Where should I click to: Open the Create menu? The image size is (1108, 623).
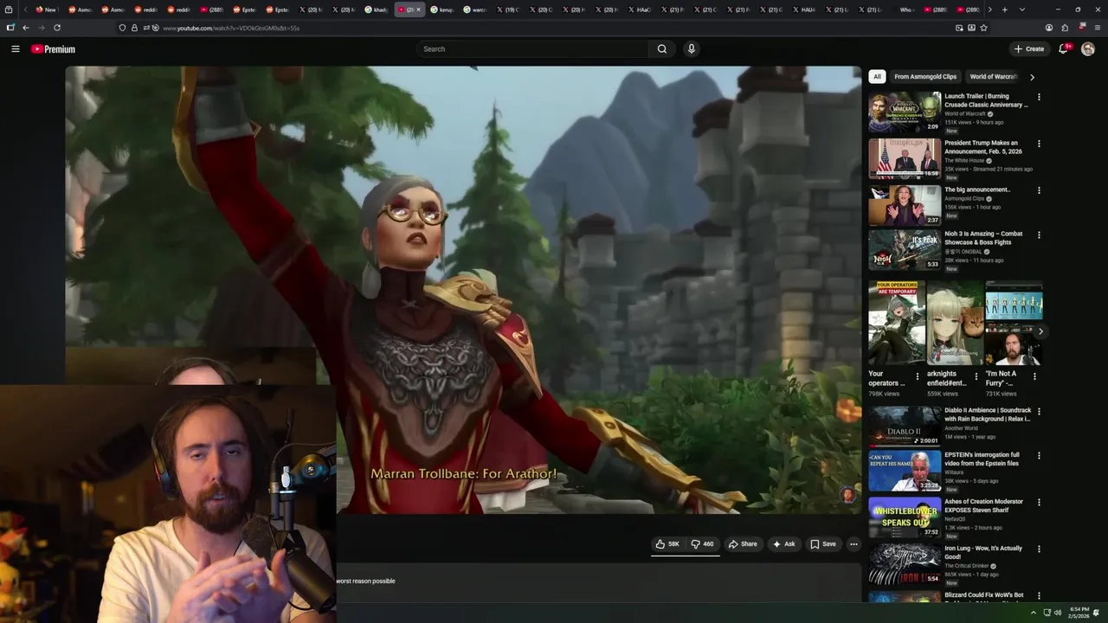point(1029,49)
